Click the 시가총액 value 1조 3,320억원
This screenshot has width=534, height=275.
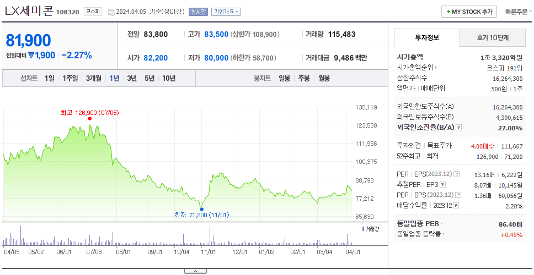501,57
